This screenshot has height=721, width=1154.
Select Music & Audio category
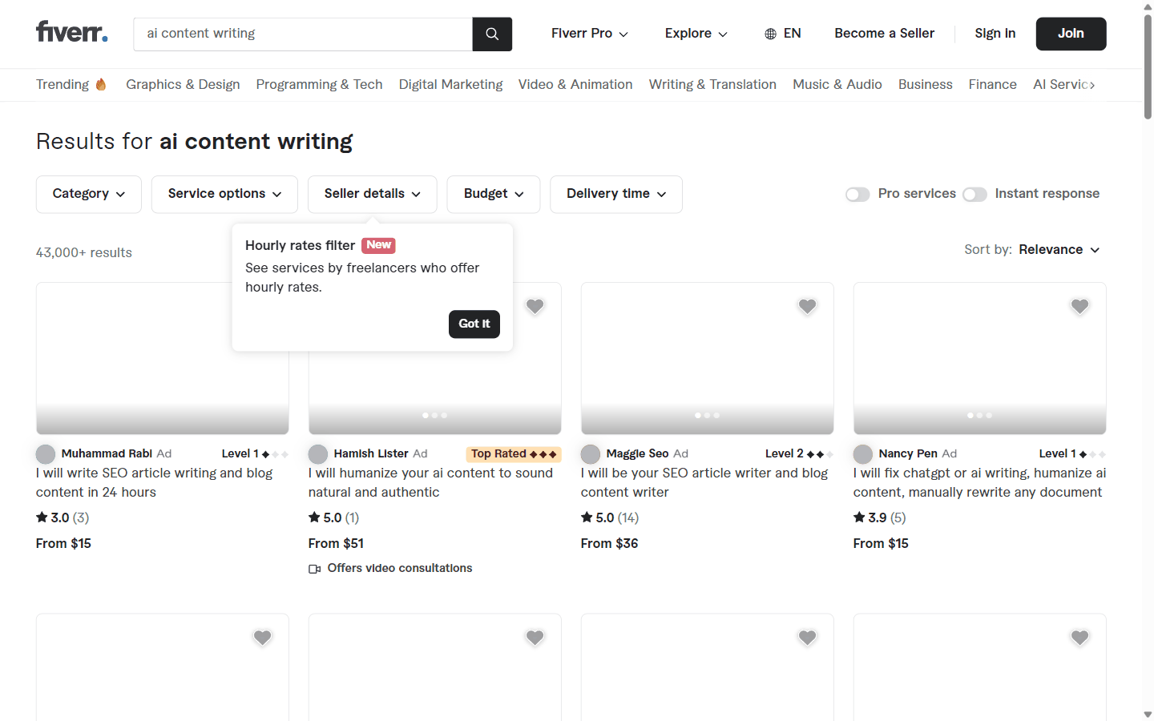click(837, 85)
